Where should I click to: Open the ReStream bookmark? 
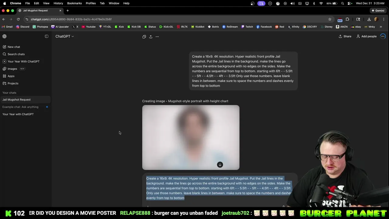pyautogui.click(x=230, y=27)
